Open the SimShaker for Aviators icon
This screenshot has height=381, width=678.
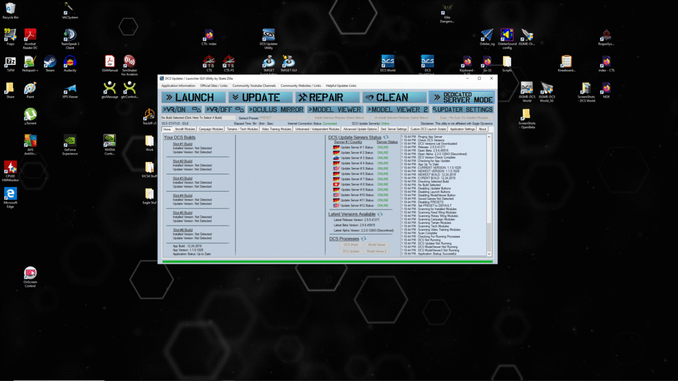click(129, 65)
